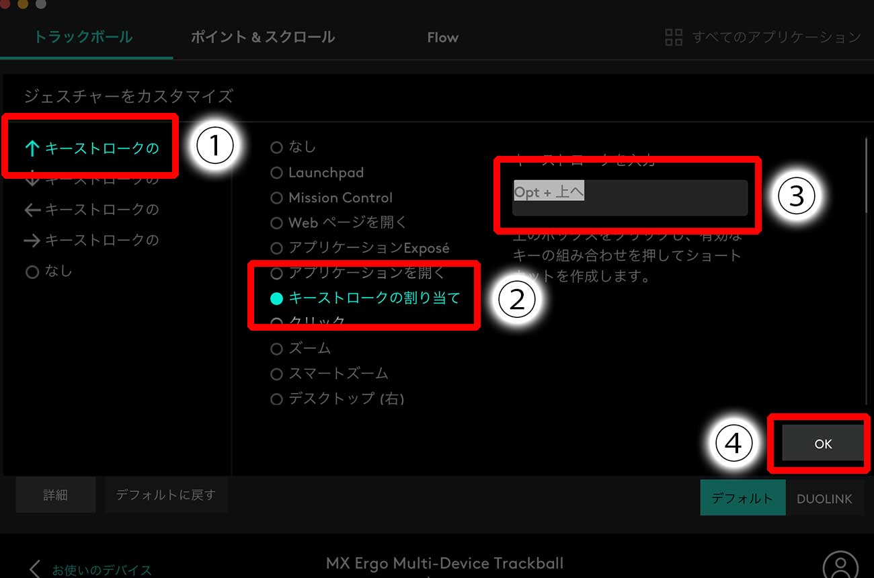Screen dimensions: 874x578
Task: Choose the Launchpad option
Action: pos(317,173)
